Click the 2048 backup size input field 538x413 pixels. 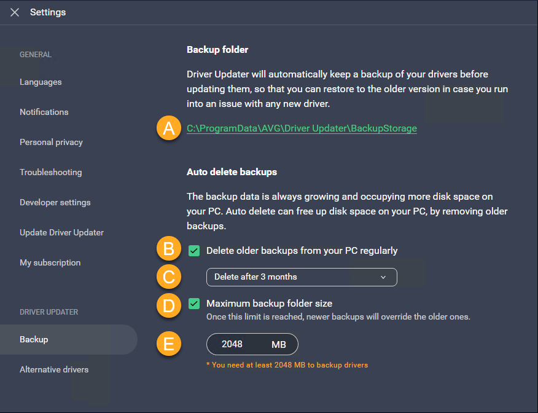(x=232, y=344)
